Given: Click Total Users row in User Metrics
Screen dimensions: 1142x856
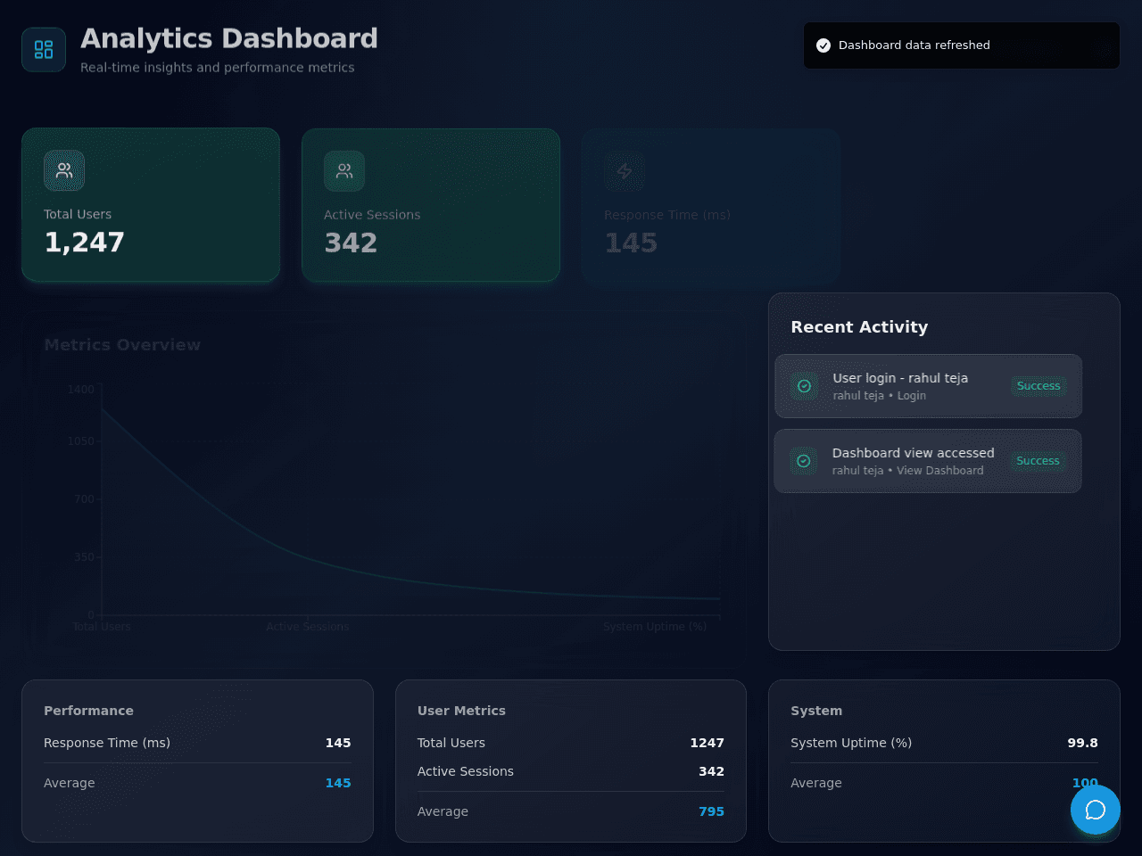Looking at the screenshot, I should pos(571,743).
